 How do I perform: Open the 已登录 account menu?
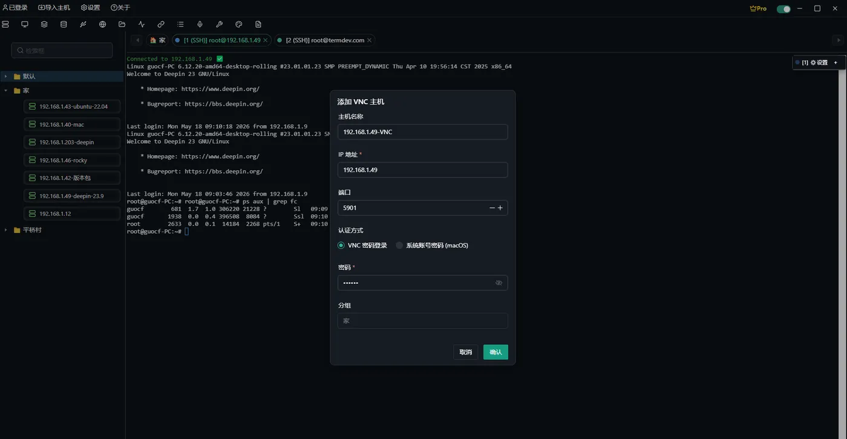tap(15, 8)
